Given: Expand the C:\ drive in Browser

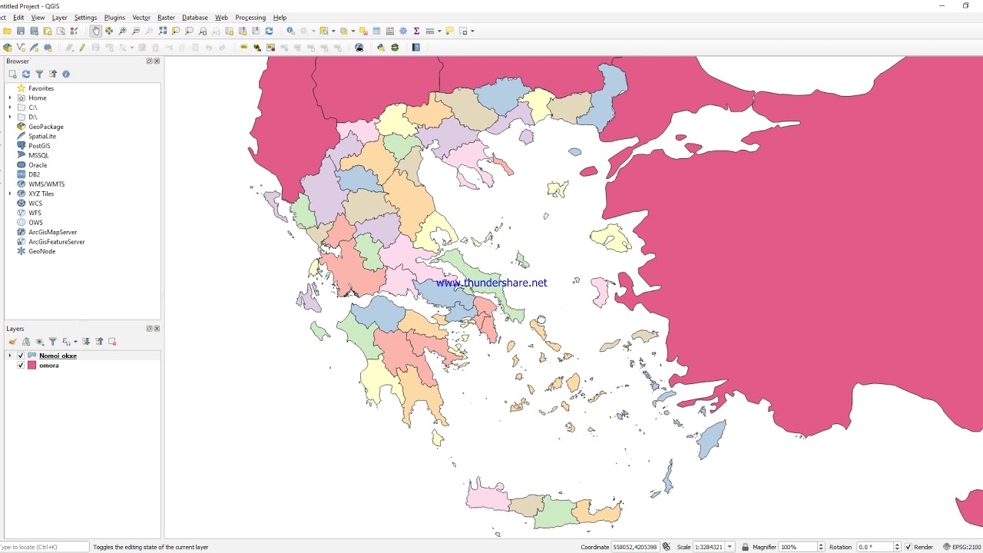Looking at the screenshot, I should (x=10, y=108).
